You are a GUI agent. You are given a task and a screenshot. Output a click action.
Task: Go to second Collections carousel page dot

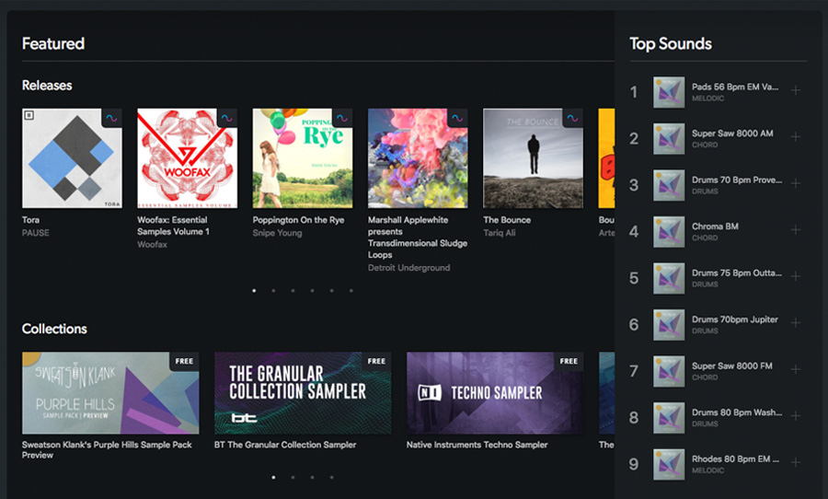293,477
